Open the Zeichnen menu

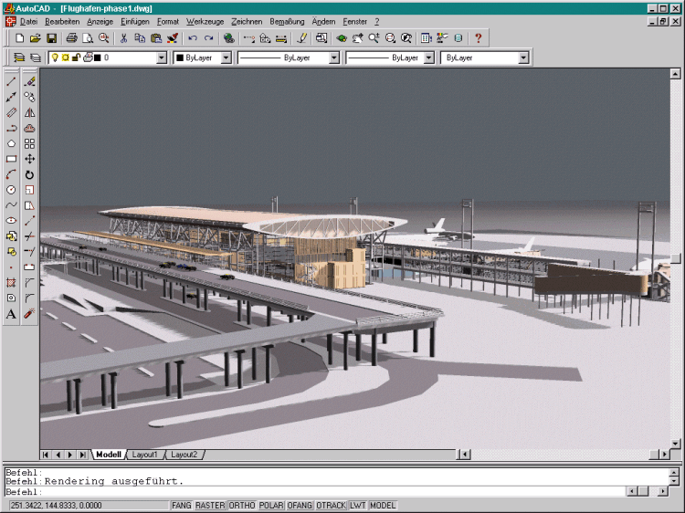247,21
